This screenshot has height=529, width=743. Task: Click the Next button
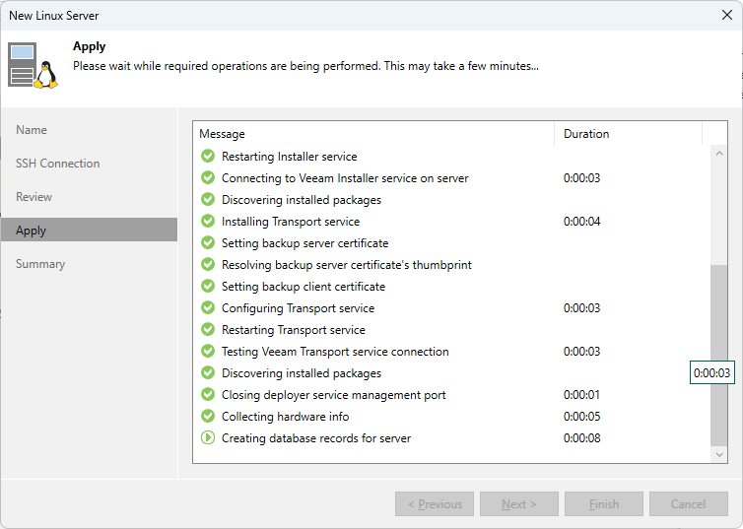[519, 504]
